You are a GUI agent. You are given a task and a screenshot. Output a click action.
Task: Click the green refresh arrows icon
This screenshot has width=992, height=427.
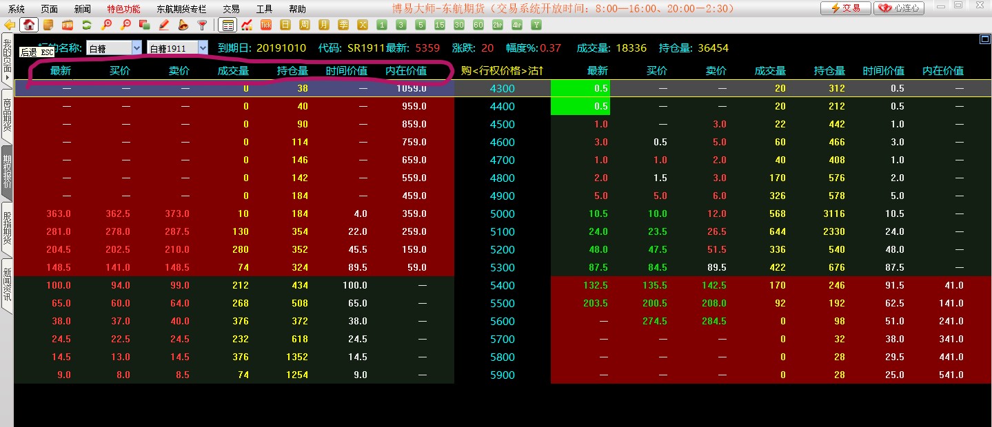87,25
